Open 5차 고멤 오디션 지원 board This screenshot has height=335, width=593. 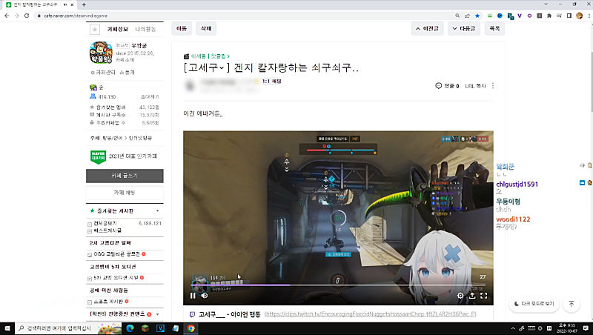[116, 277]
